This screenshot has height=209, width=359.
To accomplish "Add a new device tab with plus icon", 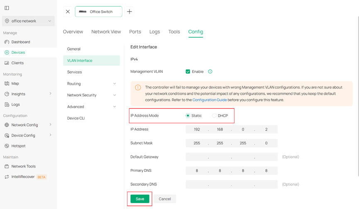I will click(x=129, y=12).
